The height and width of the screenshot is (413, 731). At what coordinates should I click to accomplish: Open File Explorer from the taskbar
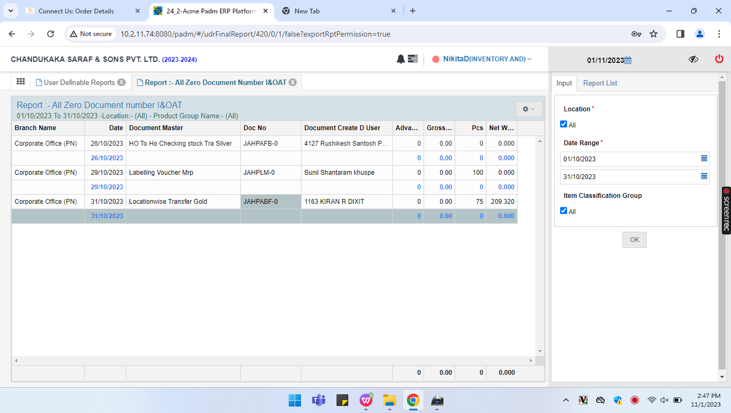390,400
